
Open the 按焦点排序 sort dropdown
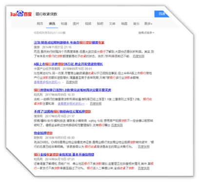pyautogui.click(x=146, y=33)
